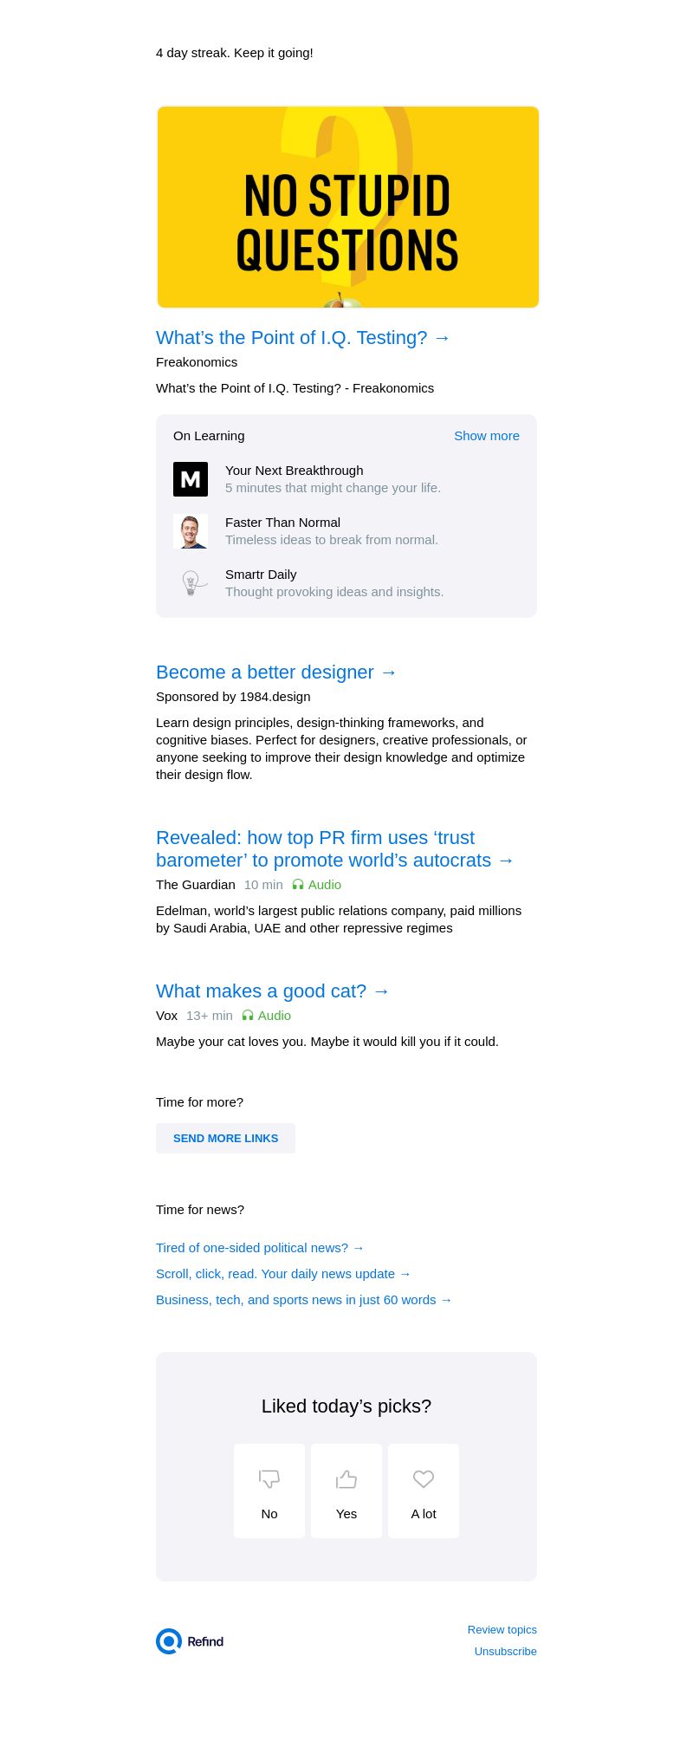The image size is (693, 1741).
Task: Read What makes a good cat article
Action: point(273,991)
